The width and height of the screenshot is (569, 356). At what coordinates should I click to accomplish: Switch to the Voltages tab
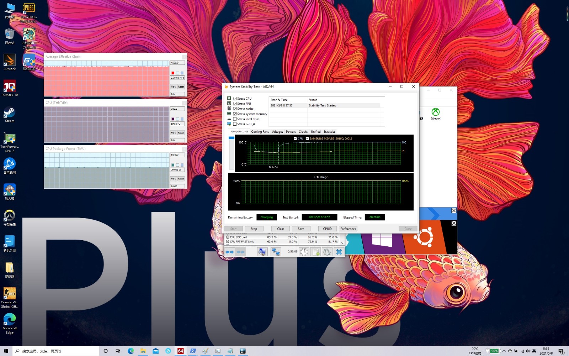tap(277, 132)
